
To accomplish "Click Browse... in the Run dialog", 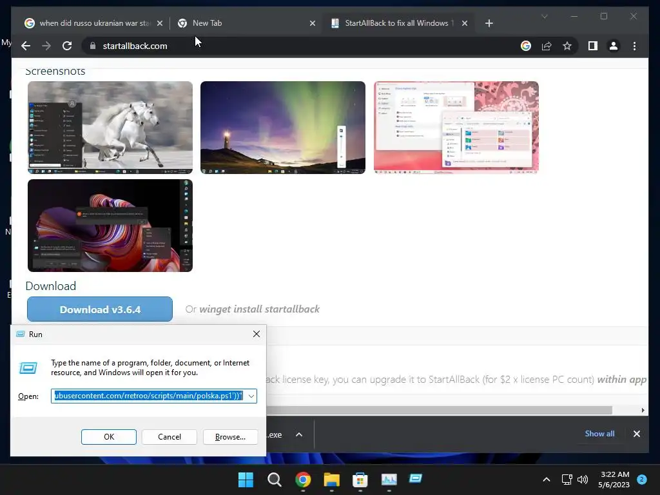I will [230, 437].
